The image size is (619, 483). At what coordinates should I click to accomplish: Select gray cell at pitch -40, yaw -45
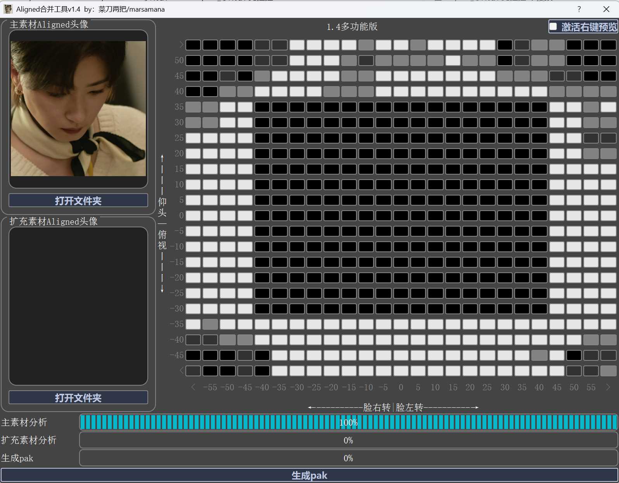(x=245, y=340)
